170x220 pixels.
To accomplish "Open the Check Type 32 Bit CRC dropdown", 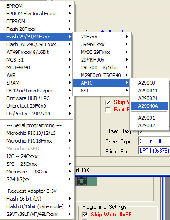I will 154,141.
